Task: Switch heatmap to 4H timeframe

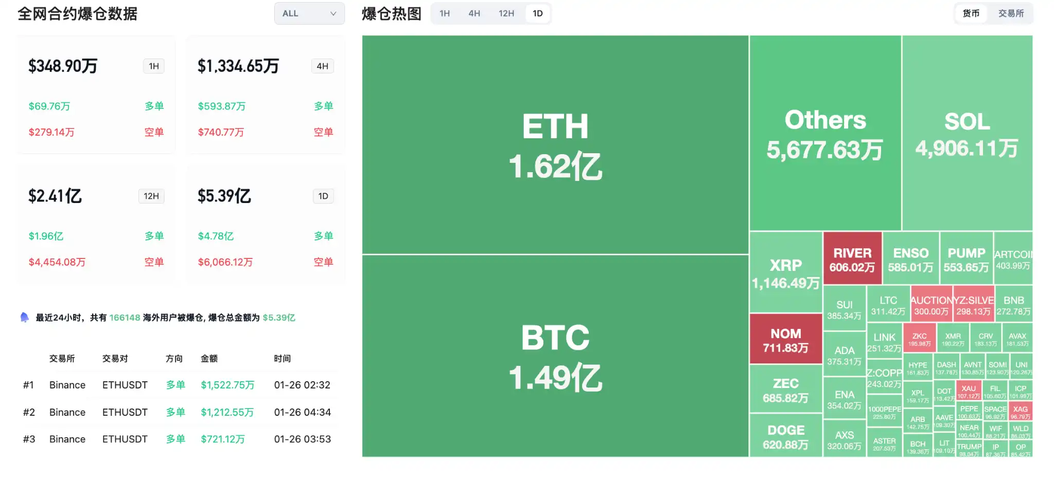Action: pos(474,13)
